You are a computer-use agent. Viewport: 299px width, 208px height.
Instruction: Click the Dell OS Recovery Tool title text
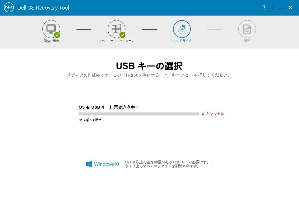click(x=43, y=8)
